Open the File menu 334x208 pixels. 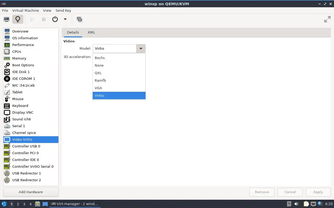5,10
